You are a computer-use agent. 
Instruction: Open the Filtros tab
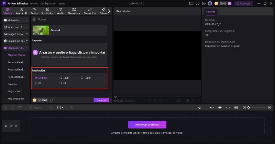(x=103, y=11)
